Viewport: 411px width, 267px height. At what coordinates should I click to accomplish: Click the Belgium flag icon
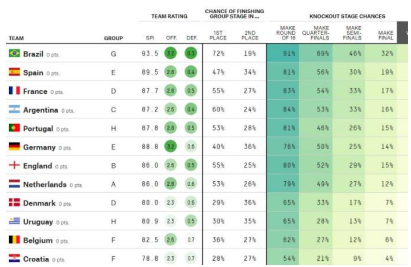click(x=14, y=240)
